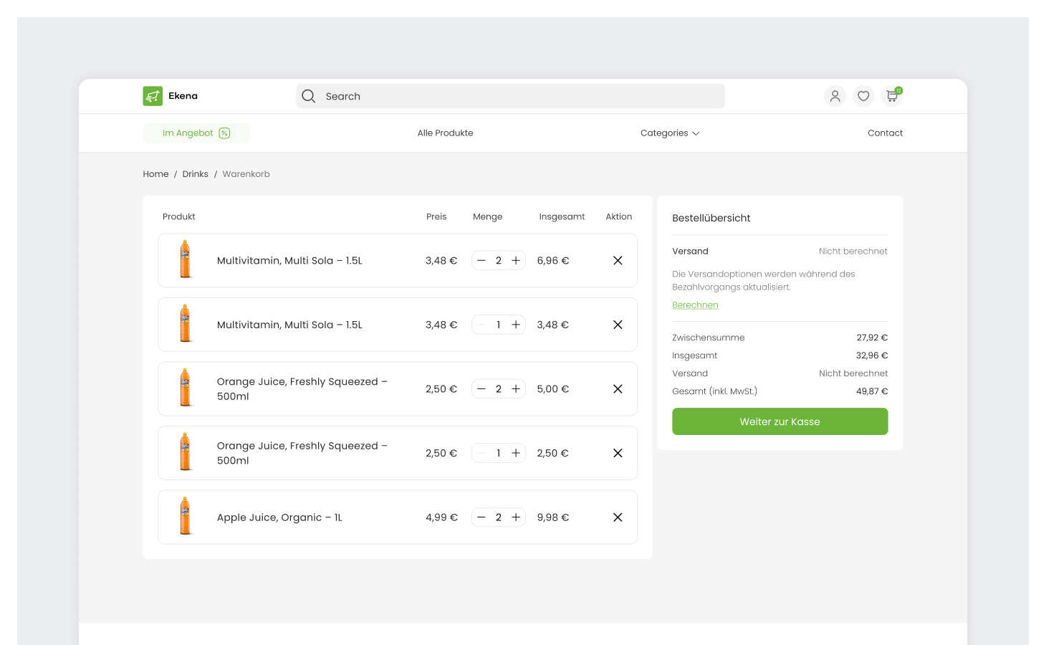Remove the second Multivitamin row from cart

point(618,324)
